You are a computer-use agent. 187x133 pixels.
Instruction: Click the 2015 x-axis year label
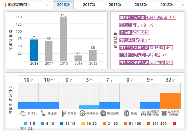point(64,64)
